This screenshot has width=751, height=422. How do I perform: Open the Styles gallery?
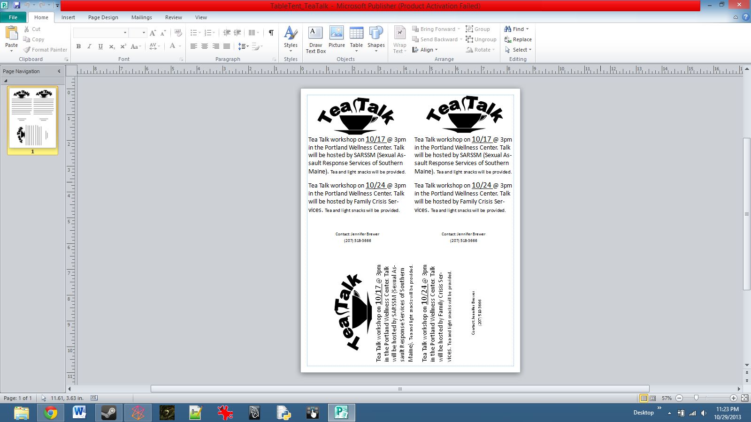pos(291,39)
